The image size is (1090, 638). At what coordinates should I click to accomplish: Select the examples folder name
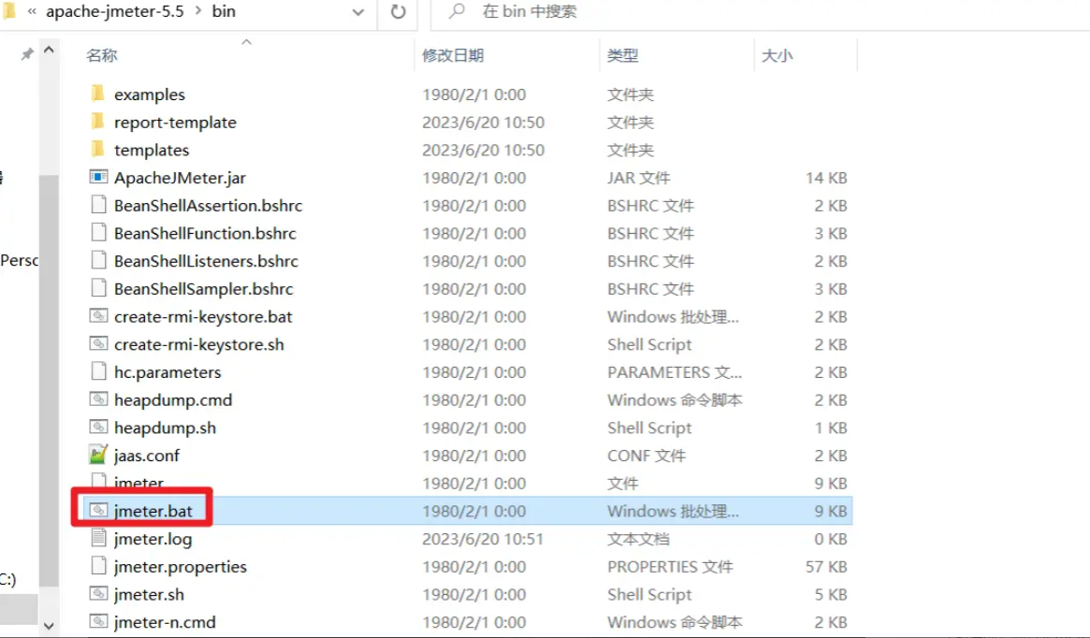tap(150, 94)
